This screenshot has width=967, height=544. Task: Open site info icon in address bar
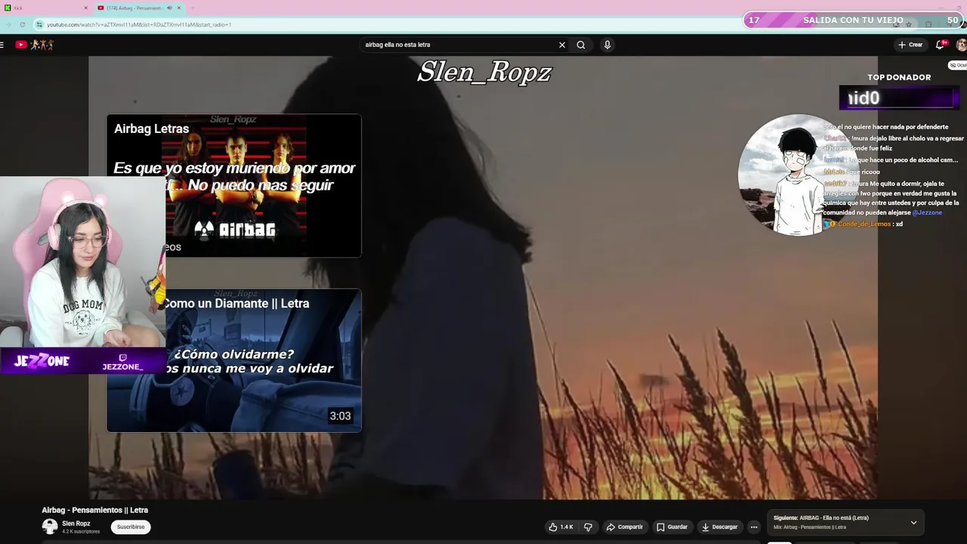click(39, 24)
